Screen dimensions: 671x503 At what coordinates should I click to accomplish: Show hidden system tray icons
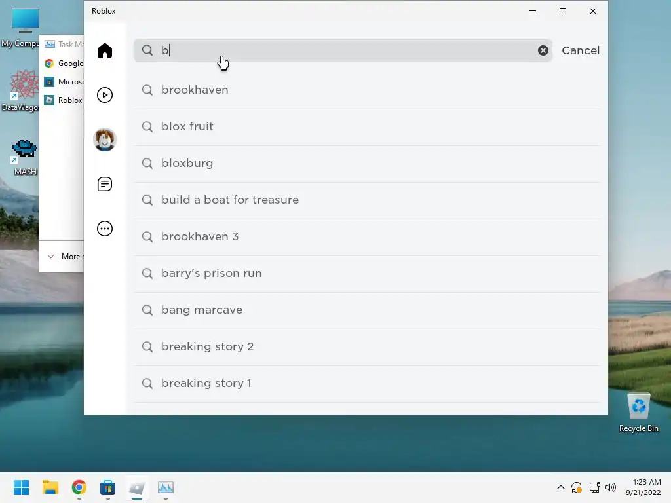pos(561,487)
